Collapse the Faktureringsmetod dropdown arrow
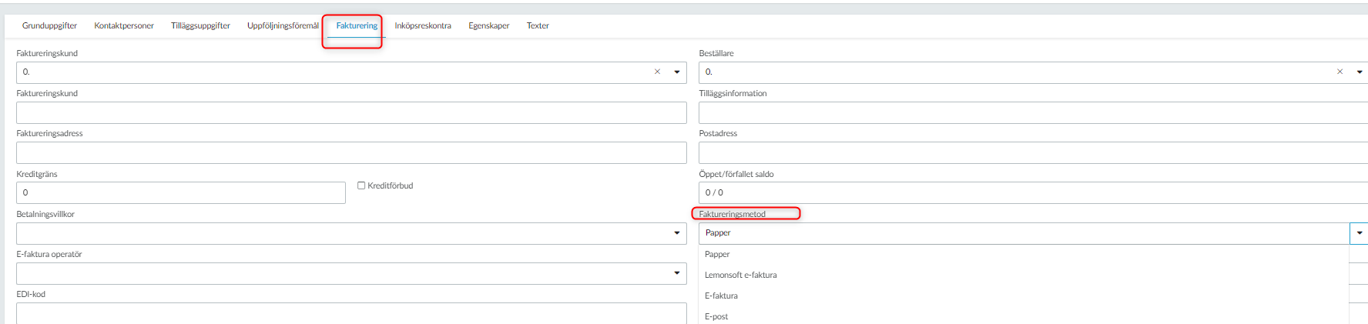 (x=1360, y=233)
